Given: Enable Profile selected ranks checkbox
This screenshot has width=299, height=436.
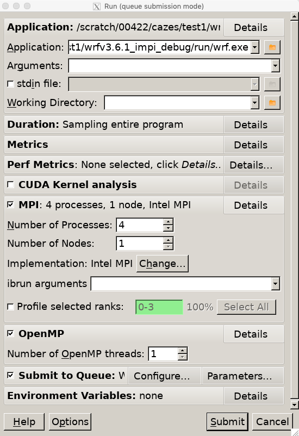Looking at the screenshot, I should click(10, 307).
